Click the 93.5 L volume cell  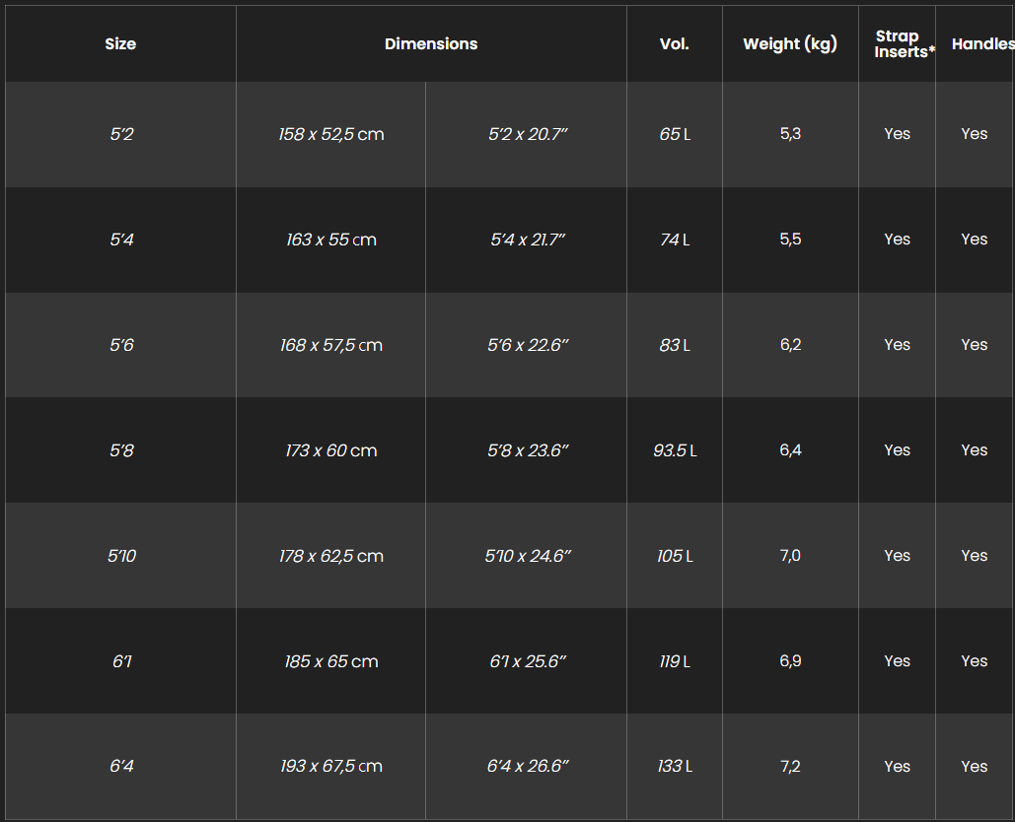point(675,450)
